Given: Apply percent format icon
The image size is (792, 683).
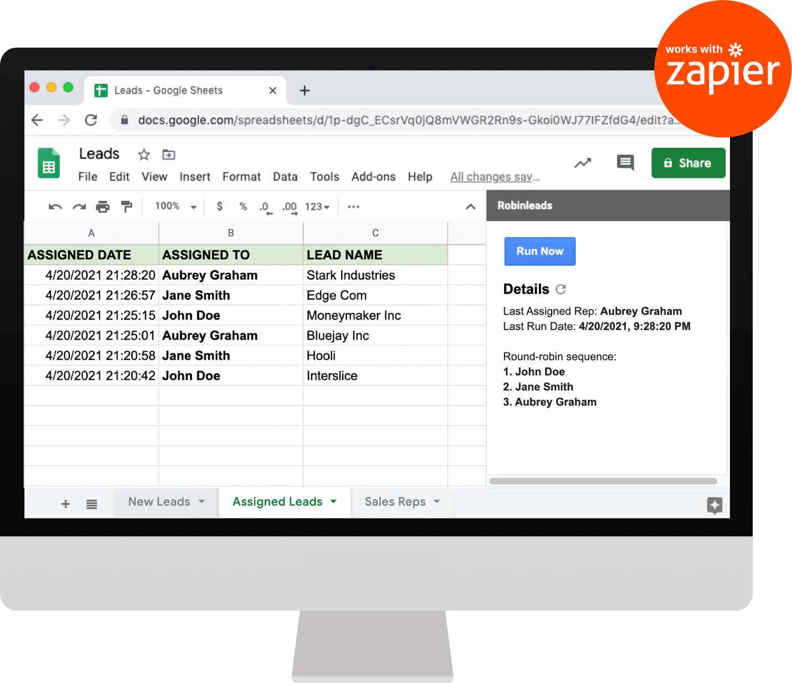Looking at the screenshot, I should tap(243, 206).
